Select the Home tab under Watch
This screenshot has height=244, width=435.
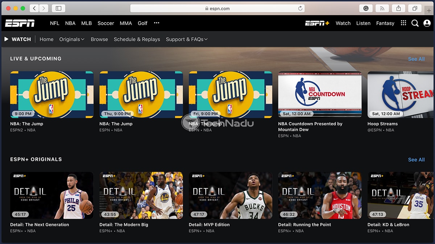(x=46, y=39)
